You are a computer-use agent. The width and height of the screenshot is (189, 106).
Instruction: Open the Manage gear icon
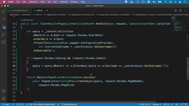[x=4, y=99]
